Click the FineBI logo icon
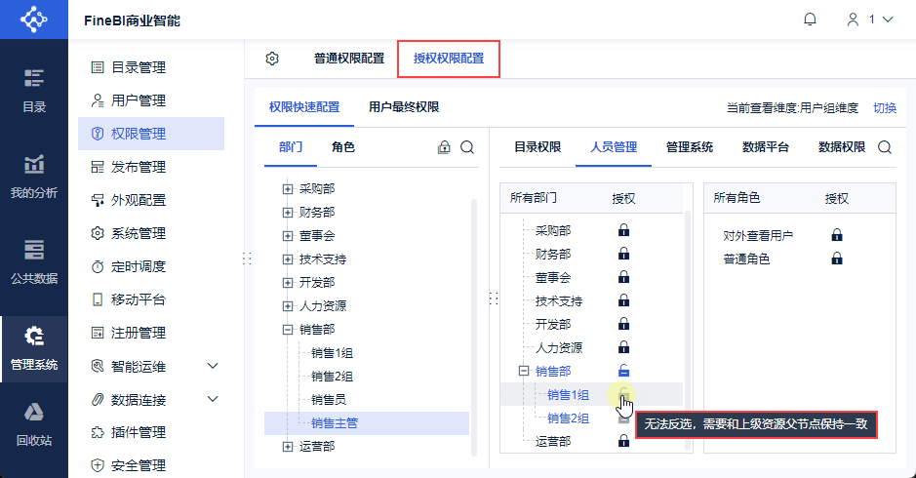Screen dimensions: 916x478 34,20
